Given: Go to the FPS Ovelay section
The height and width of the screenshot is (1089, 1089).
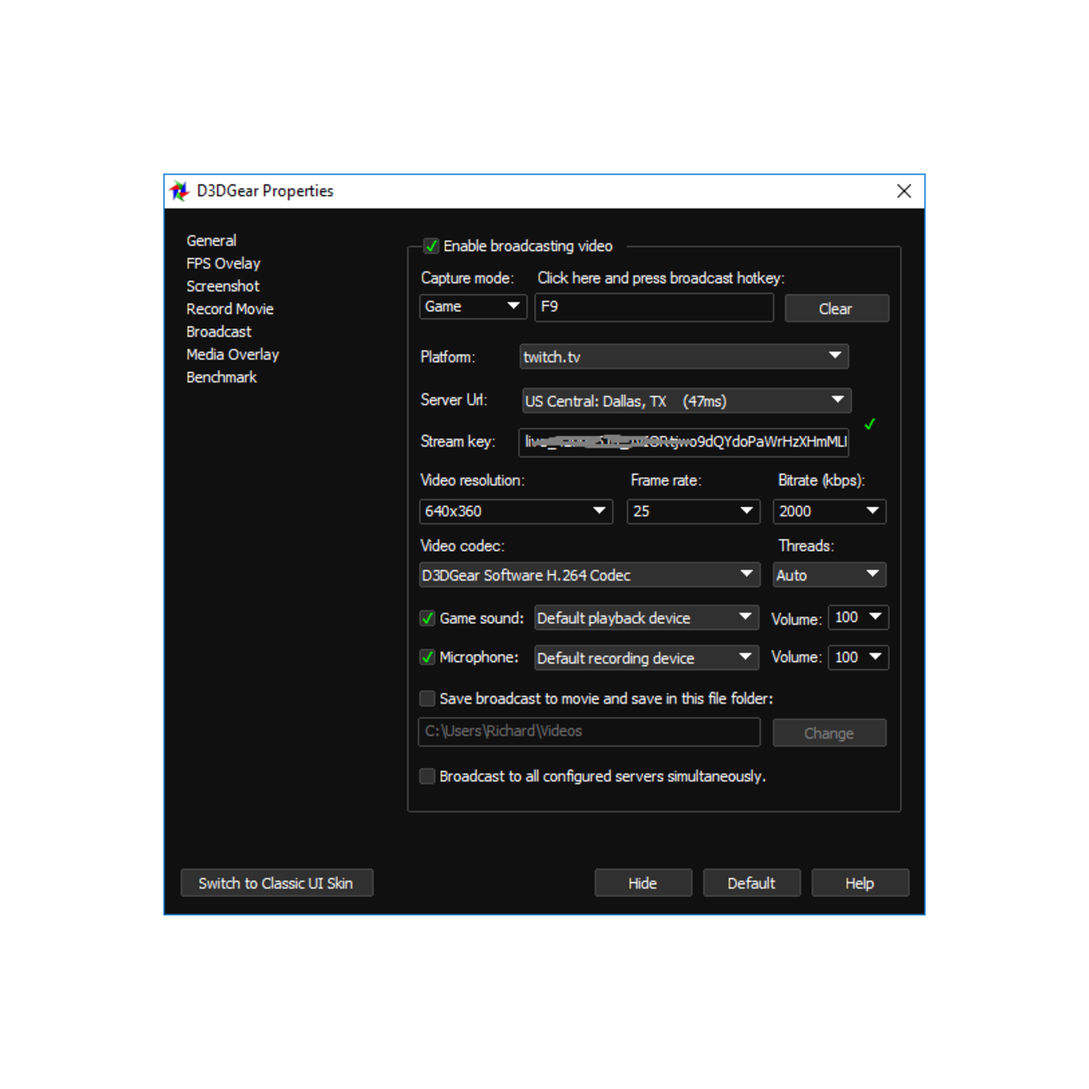Looking at the screenshot, I should pyautogui.click(x=223, y=264).
